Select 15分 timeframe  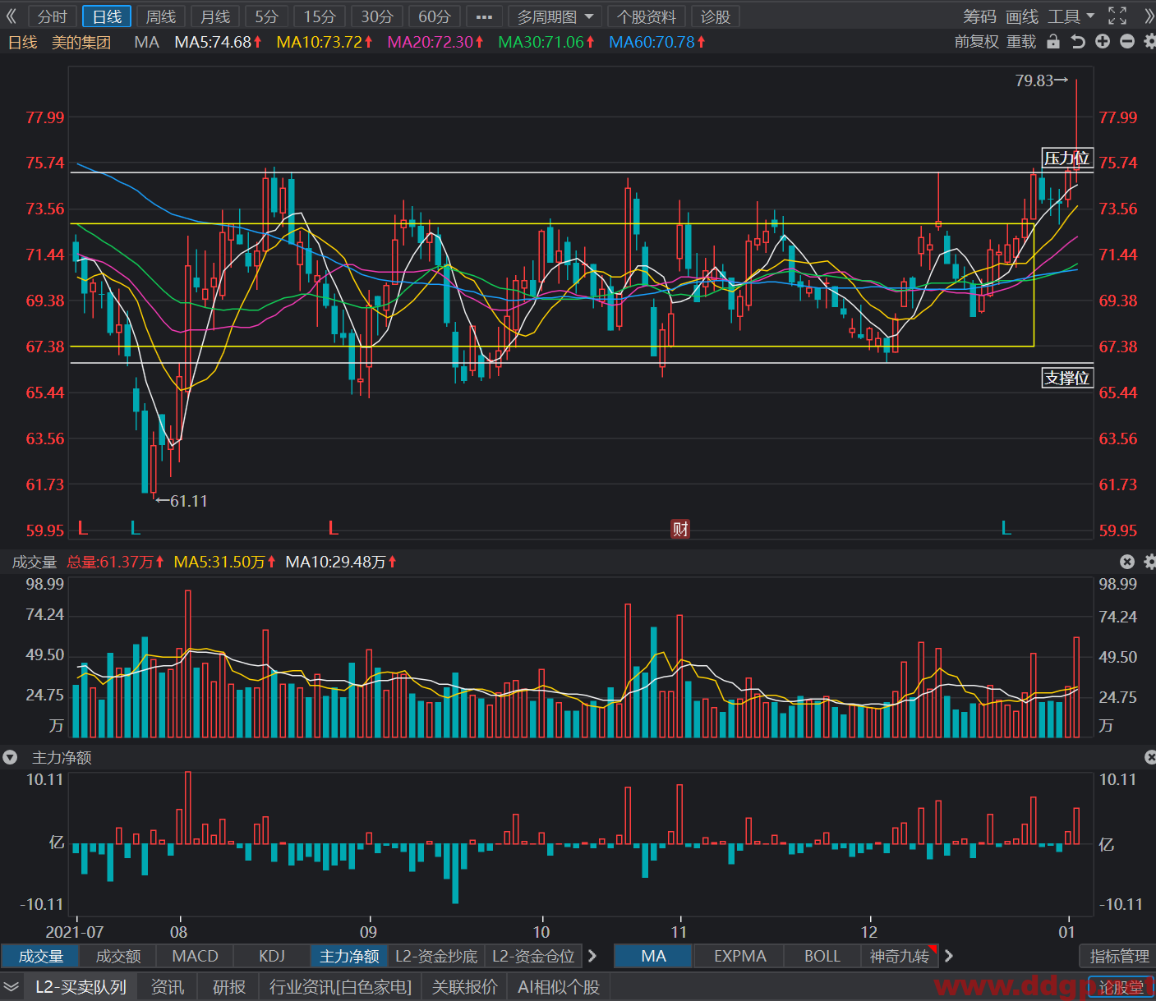[320, 16]
